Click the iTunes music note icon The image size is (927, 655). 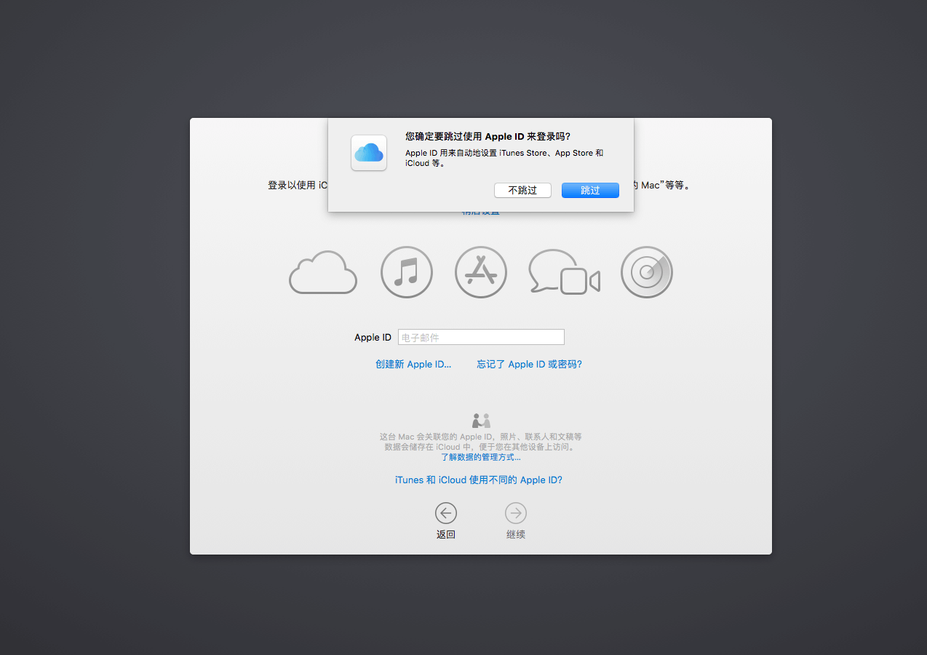coord(407,272)
